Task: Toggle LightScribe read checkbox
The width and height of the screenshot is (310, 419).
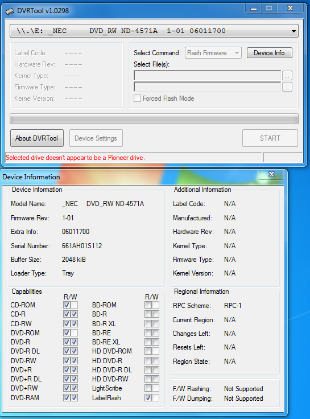Action: [x=148, y=388]
